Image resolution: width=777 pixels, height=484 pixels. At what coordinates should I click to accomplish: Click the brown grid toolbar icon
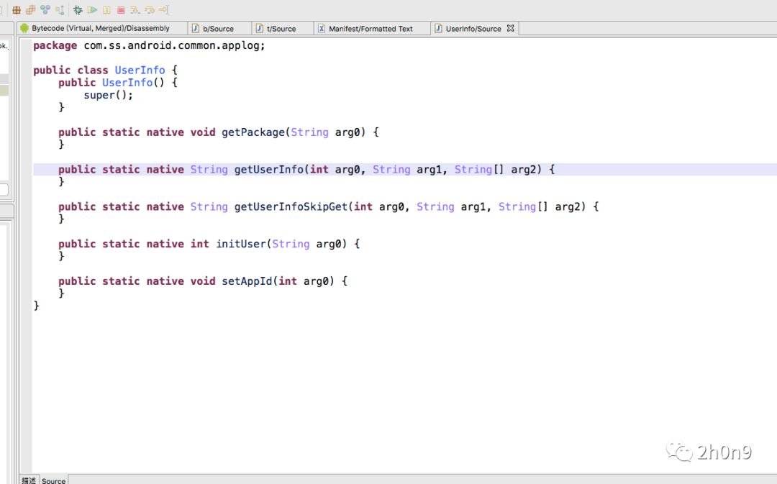[x=17, y=10]
